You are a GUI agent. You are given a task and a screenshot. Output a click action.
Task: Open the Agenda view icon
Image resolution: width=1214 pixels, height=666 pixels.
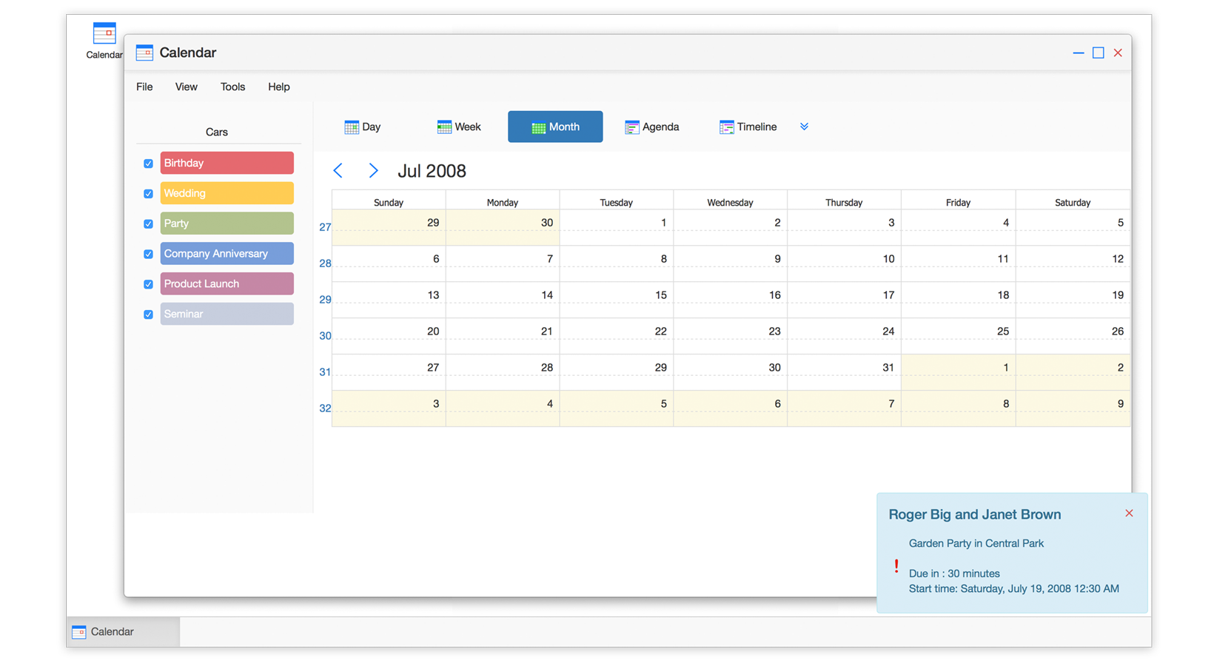tap(631, 127)
